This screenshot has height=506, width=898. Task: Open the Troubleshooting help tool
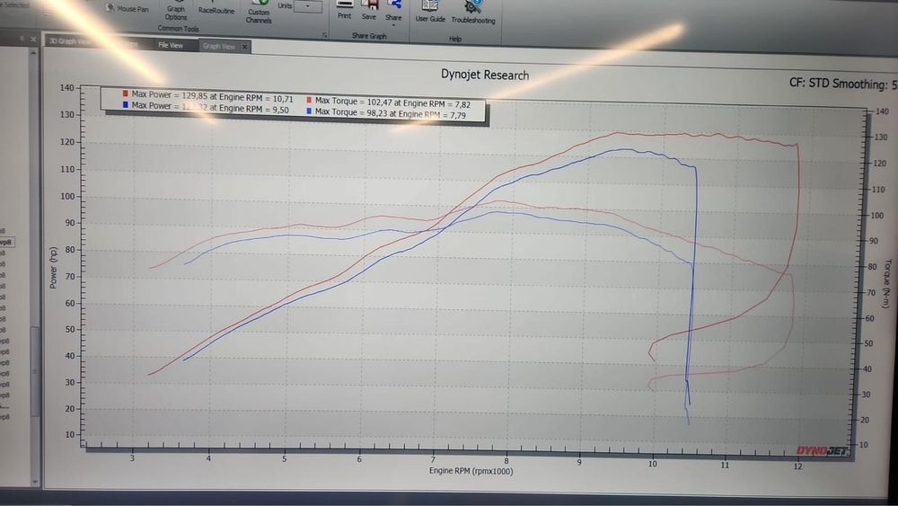[x=473, y=13]
